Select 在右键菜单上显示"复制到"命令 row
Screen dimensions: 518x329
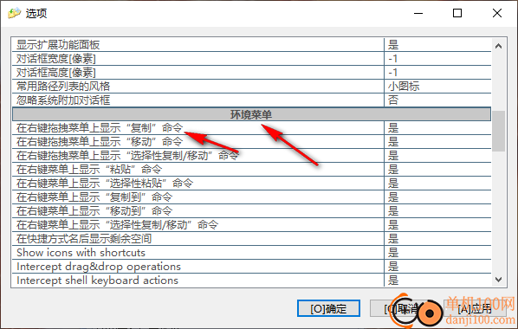point(251,197)
